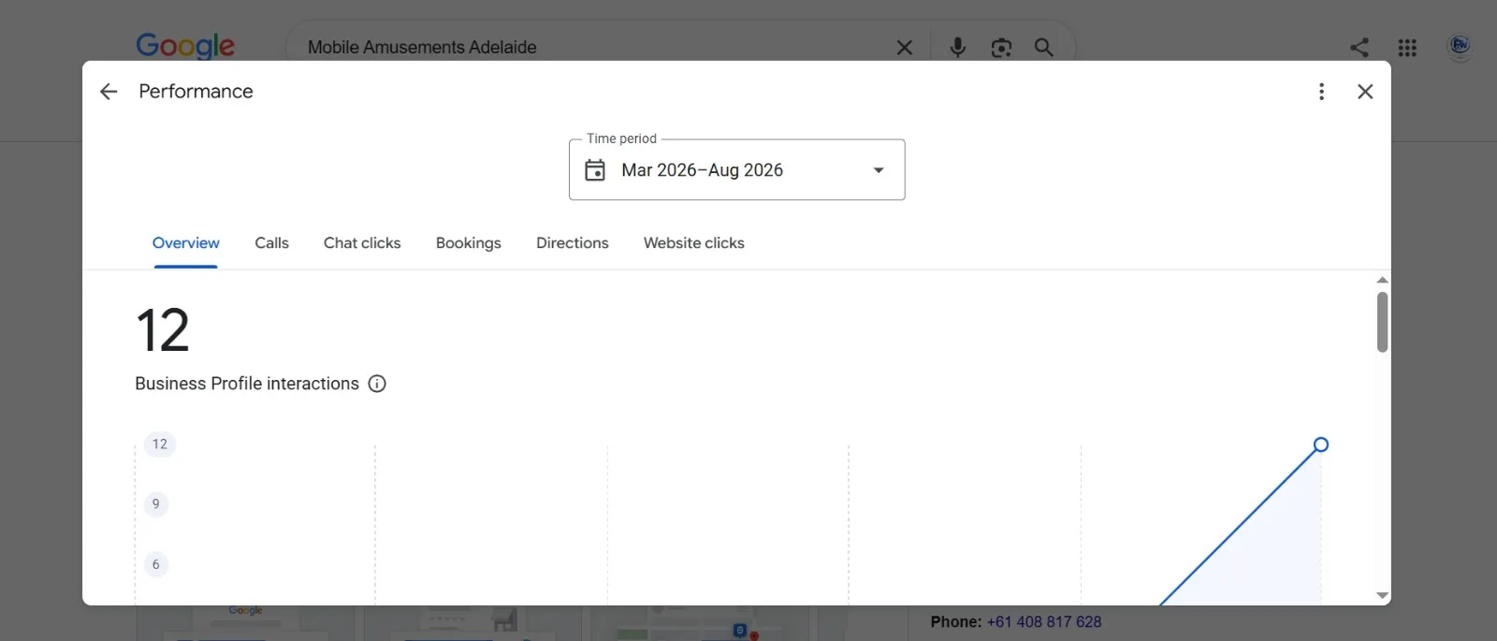Call the phone number +61 408 817 628
1497x641 pixels.
[x=1044, y=621]
